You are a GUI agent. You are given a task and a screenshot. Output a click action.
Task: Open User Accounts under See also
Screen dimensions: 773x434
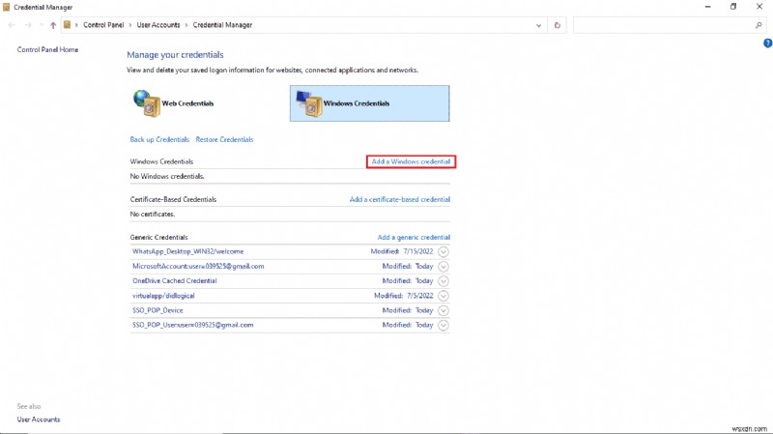tap(39, 420)
